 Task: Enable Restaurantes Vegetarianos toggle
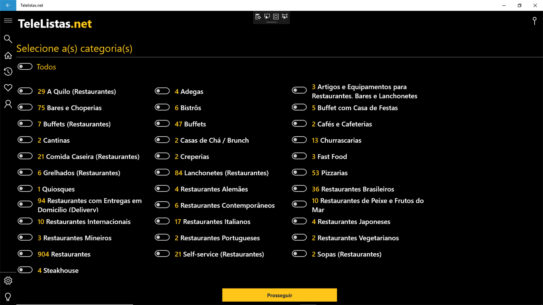[x=299, y=238]
